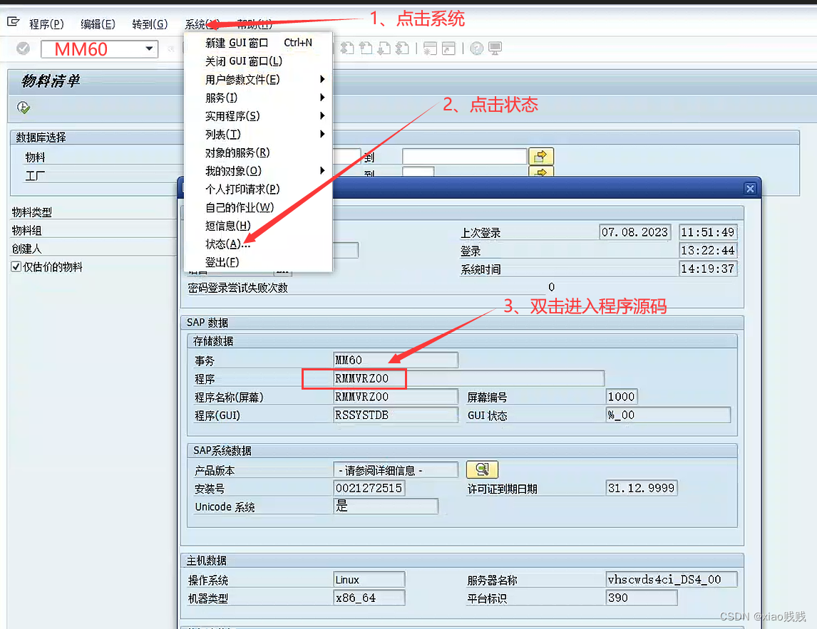Click the detail info magnifier button beside 产品版本
Viewport: 817px width, 629px height.
tap(483, 469)
